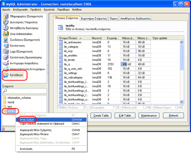Click the schema search magnifier icon
191x153 pixels.
click(5, 91)
